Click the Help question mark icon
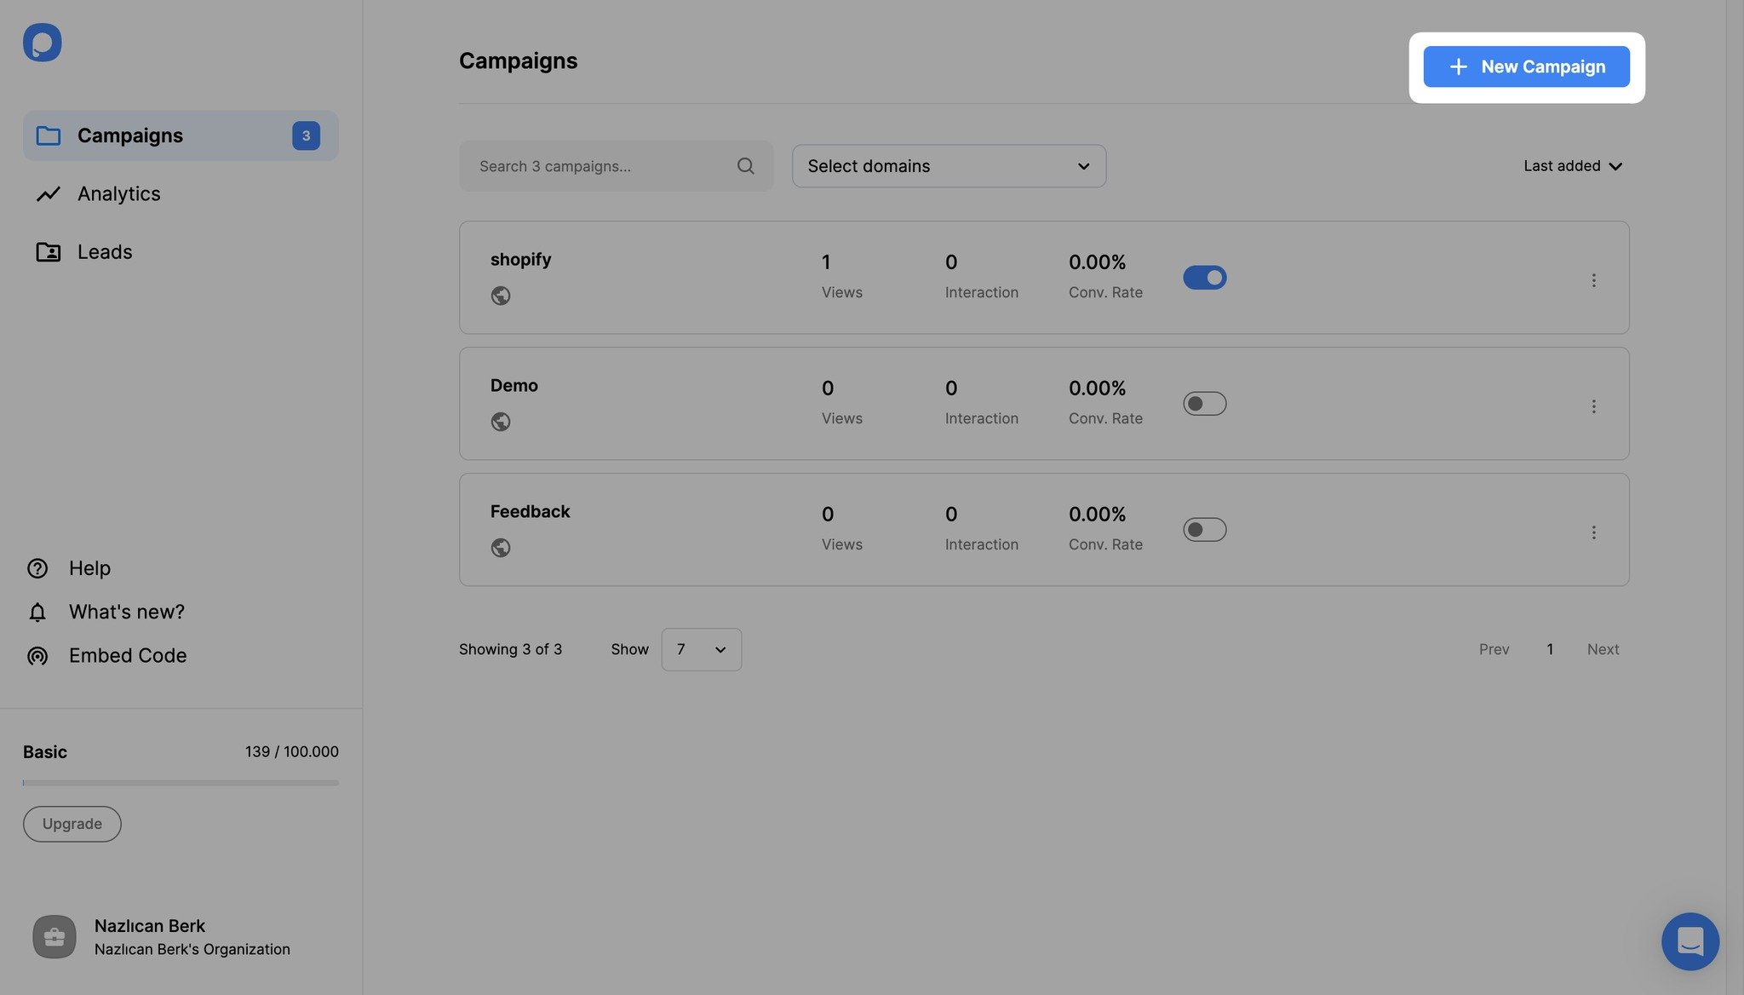Viewport: 1744px width, 995px height. click(x=37, y=568)
